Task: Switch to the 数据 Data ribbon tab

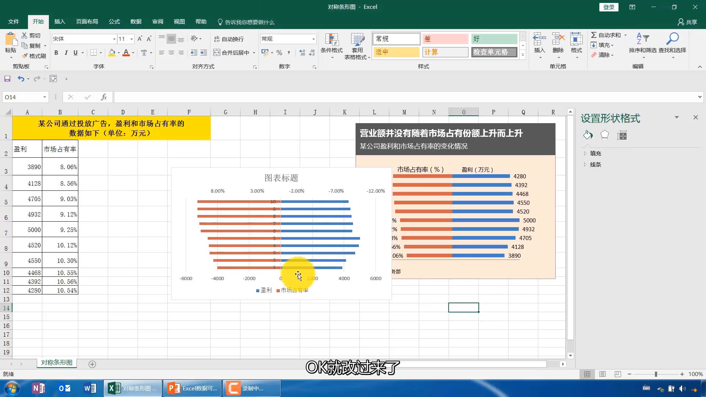Action: tap(136, 22)
